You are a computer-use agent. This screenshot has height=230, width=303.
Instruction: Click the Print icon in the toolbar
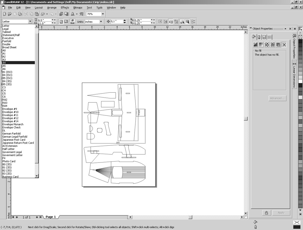(x=20, y=14)
